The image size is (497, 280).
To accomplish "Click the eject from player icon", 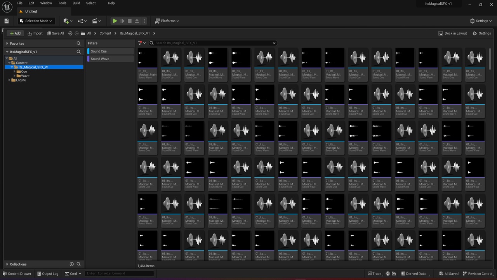I will pos(137,21).
